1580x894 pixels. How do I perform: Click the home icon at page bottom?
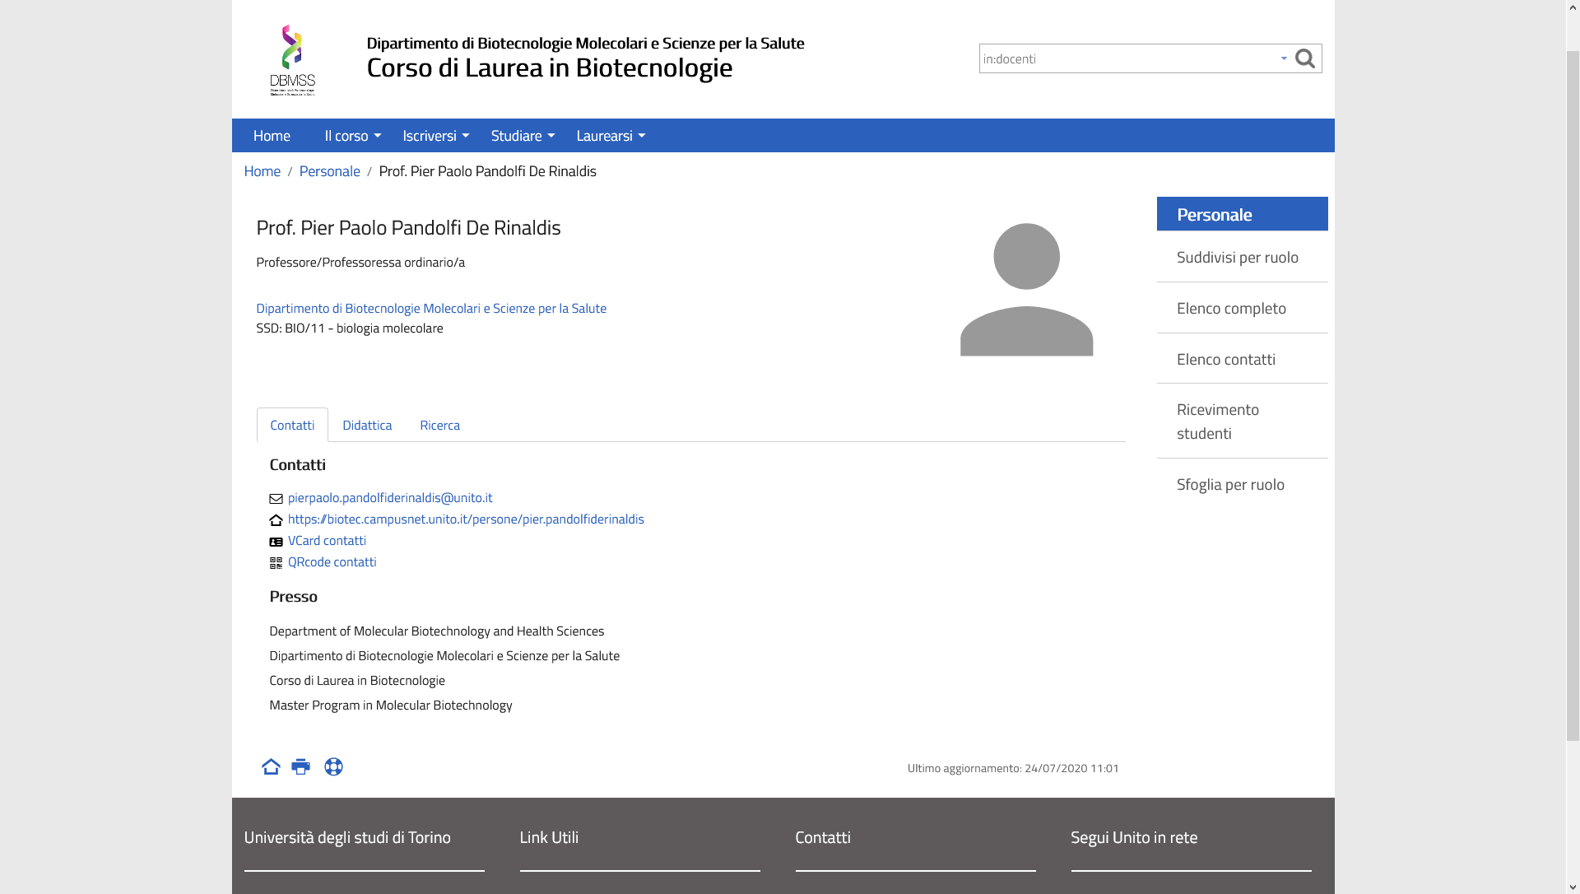coord(271,766)
